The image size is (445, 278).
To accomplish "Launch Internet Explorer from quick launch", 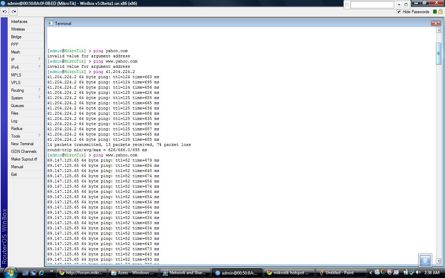I will pos(42,273).
